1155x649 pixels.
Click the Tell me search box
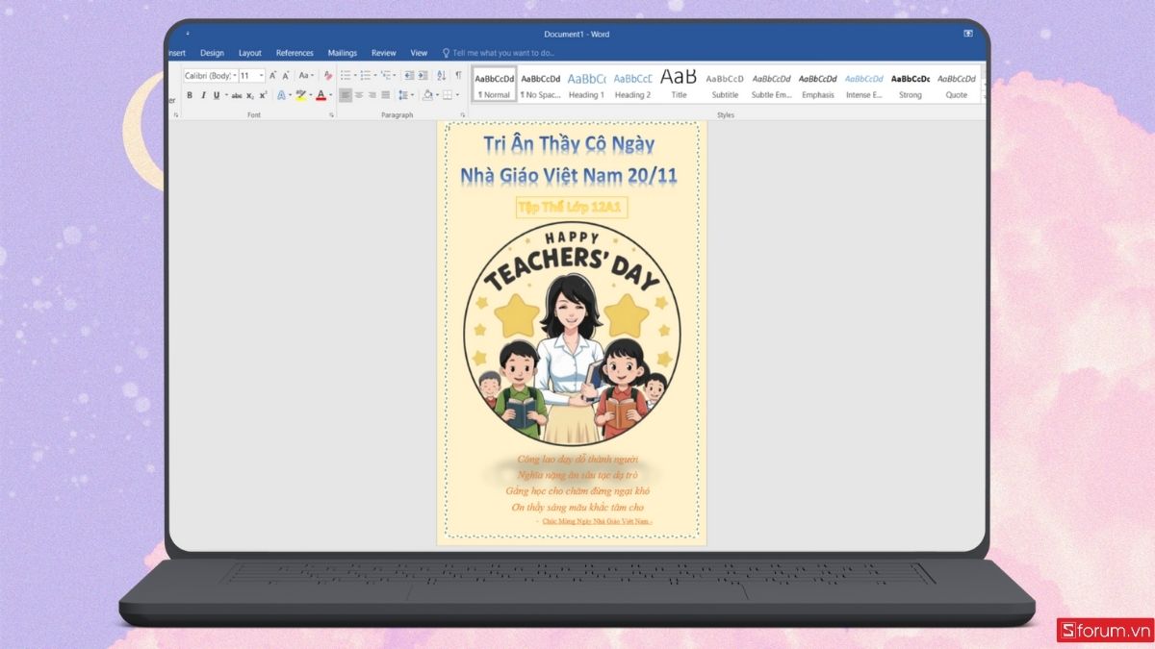pyautogui.click(x=503, y=53)
